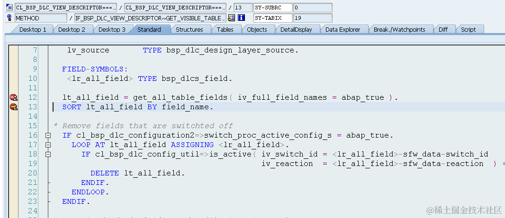
Task: Click 'abap_true' at end of line 16
Action: tap(367, 135)
